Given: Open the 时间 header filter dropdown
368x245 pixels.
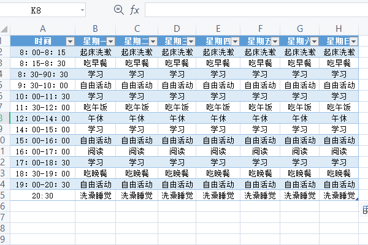Looking at the screenshot, I should [x=70, y=42].
